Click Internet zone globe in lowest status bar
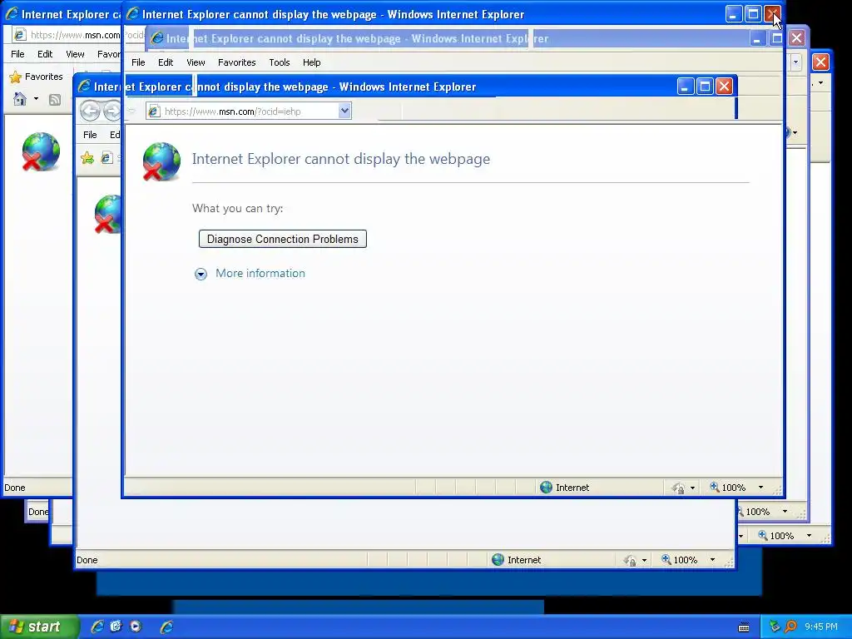This screenshot has width=852, height=639. (498, 560)
